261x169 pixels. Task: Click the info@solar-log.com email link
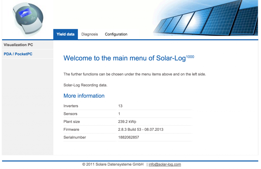(165, 164)
